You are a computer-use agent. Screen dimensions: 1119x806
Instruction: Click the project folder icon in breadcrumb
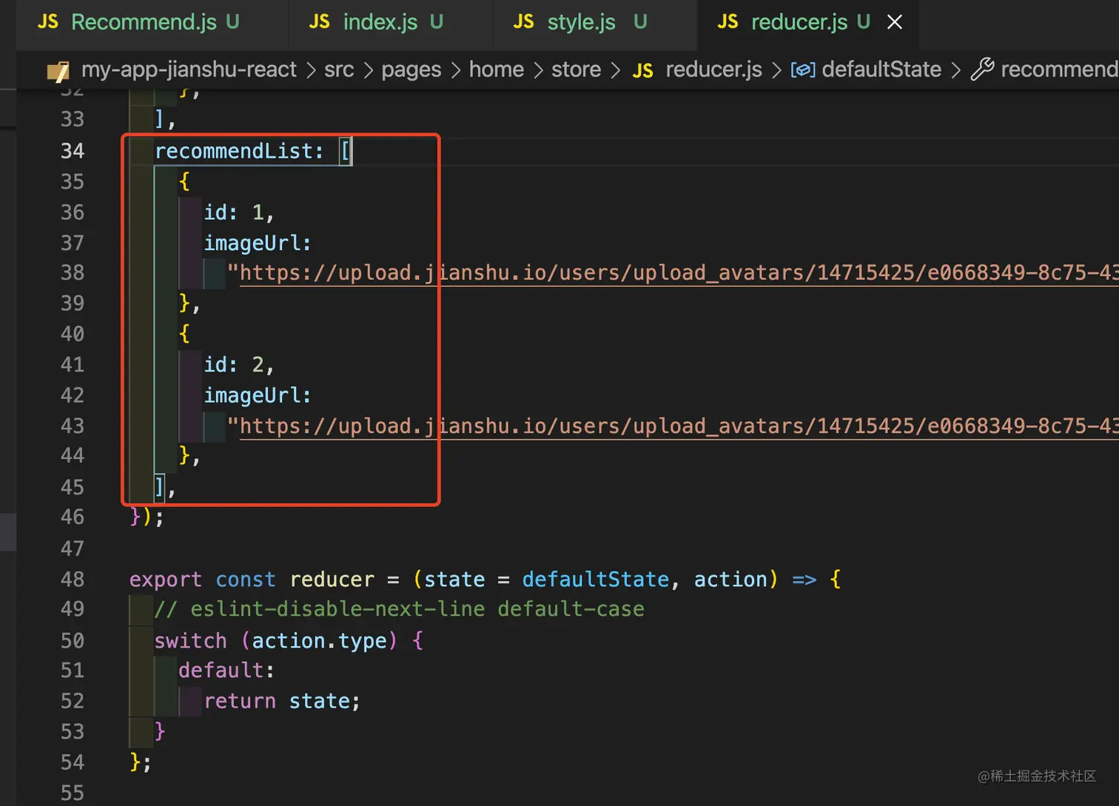pos(58,70)
